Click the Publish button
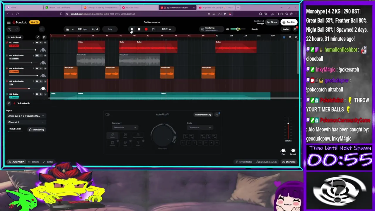The height and width of the screenshot is (211, 375). coord(289,22)
